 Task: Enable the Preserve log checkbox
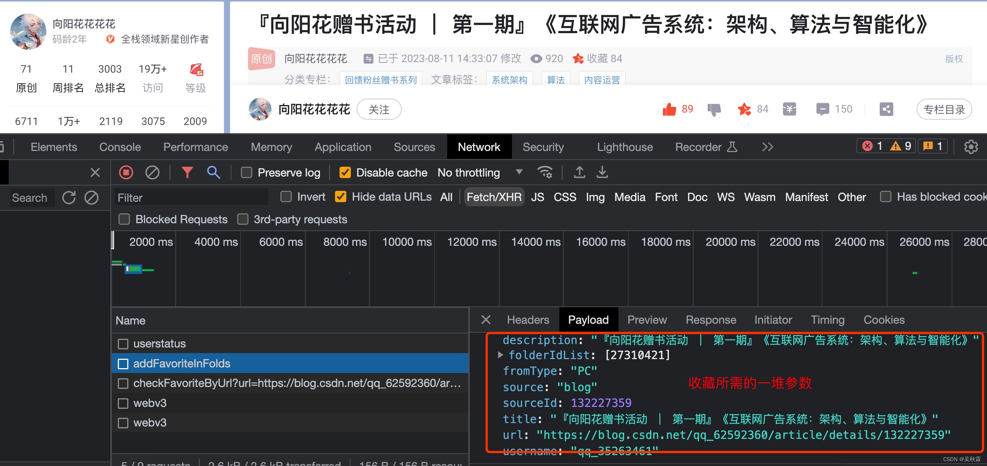click(246, 172)
